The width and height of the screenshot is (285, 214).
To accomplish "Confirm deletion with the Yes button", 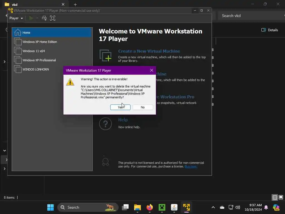I will pyautogui.click(x=120, y=107).
